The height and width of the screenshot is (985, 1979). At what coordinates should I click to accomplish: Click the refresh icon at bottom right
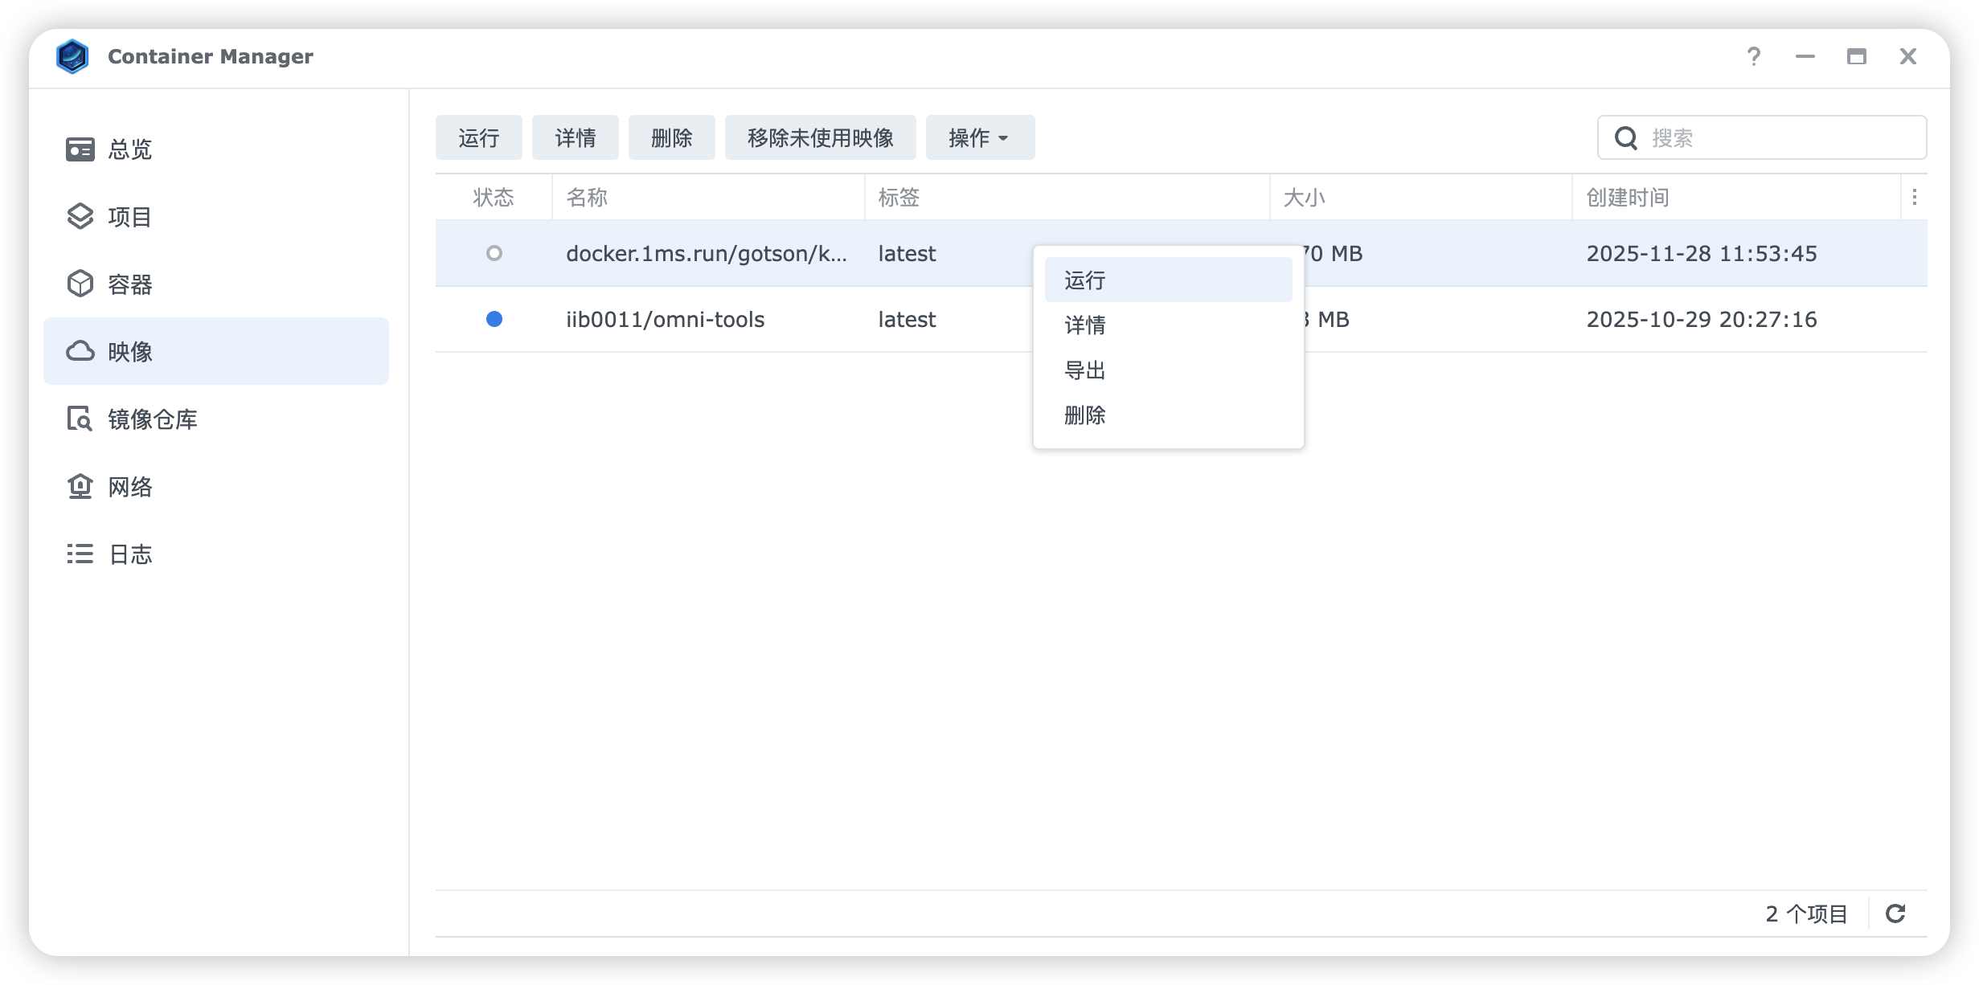(1895, 913)
